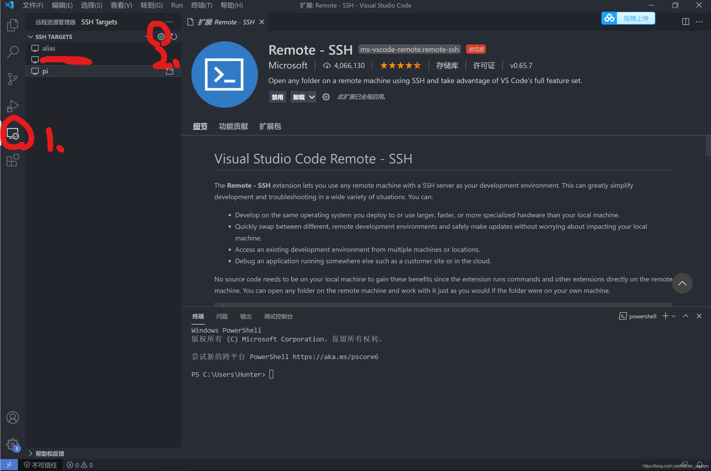Open terminal launch profile dropdown
711x471 pixels.
[x=673, y=316]
